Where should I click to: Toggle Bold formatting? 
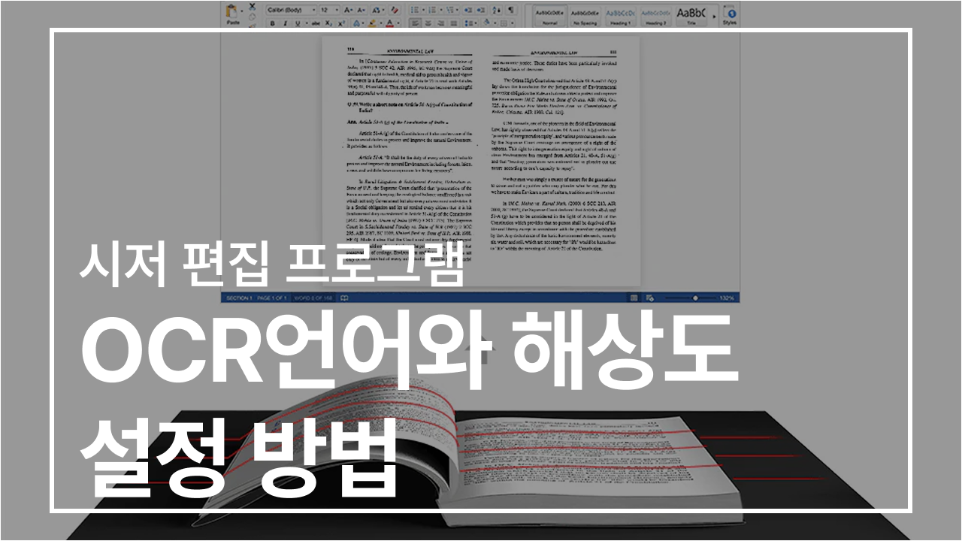[x=272, y=23]
